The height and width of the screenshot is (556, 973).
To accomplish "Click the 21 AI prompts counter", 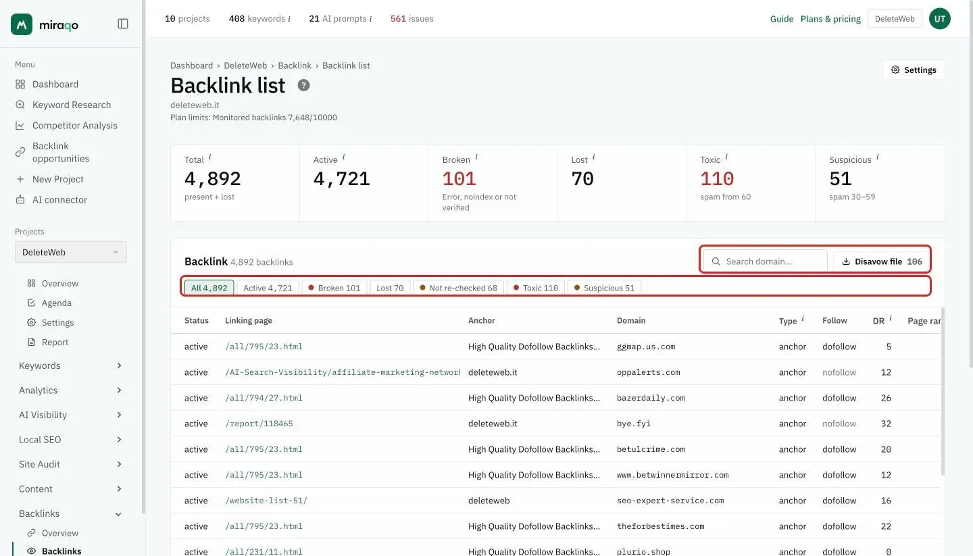I will point(341,19).
